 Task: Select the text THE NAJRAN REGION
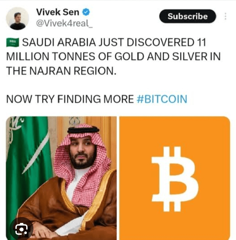61,71
